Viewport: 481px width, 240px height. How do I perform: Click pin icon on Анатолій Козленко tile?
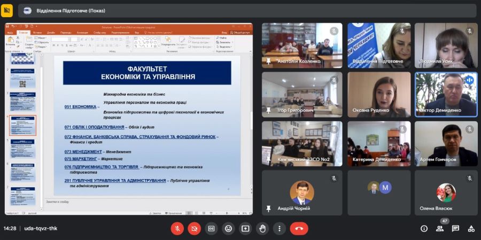point(268,61)
